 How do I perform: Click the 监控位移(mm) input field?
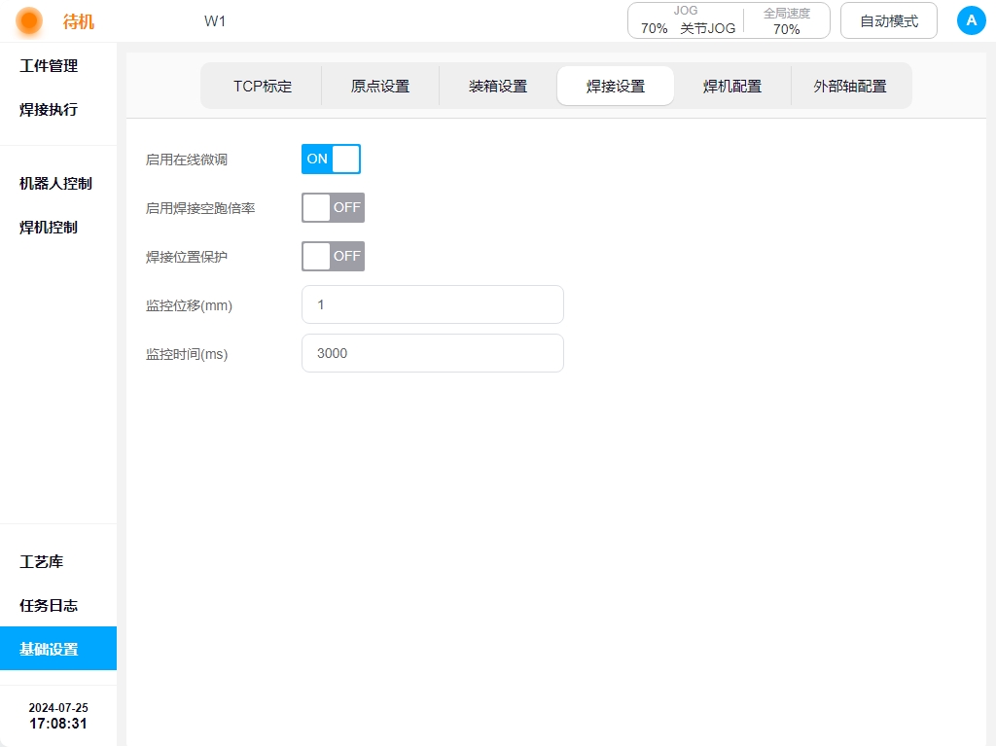433,304
